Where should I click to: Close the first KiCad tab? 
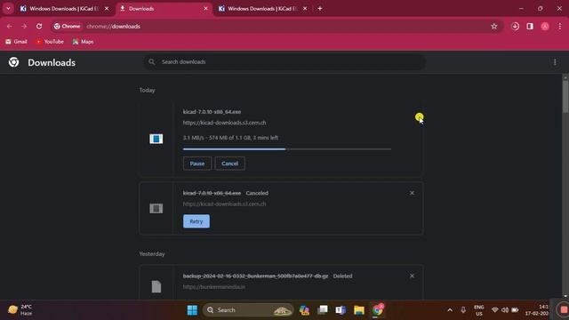[107, 8]
